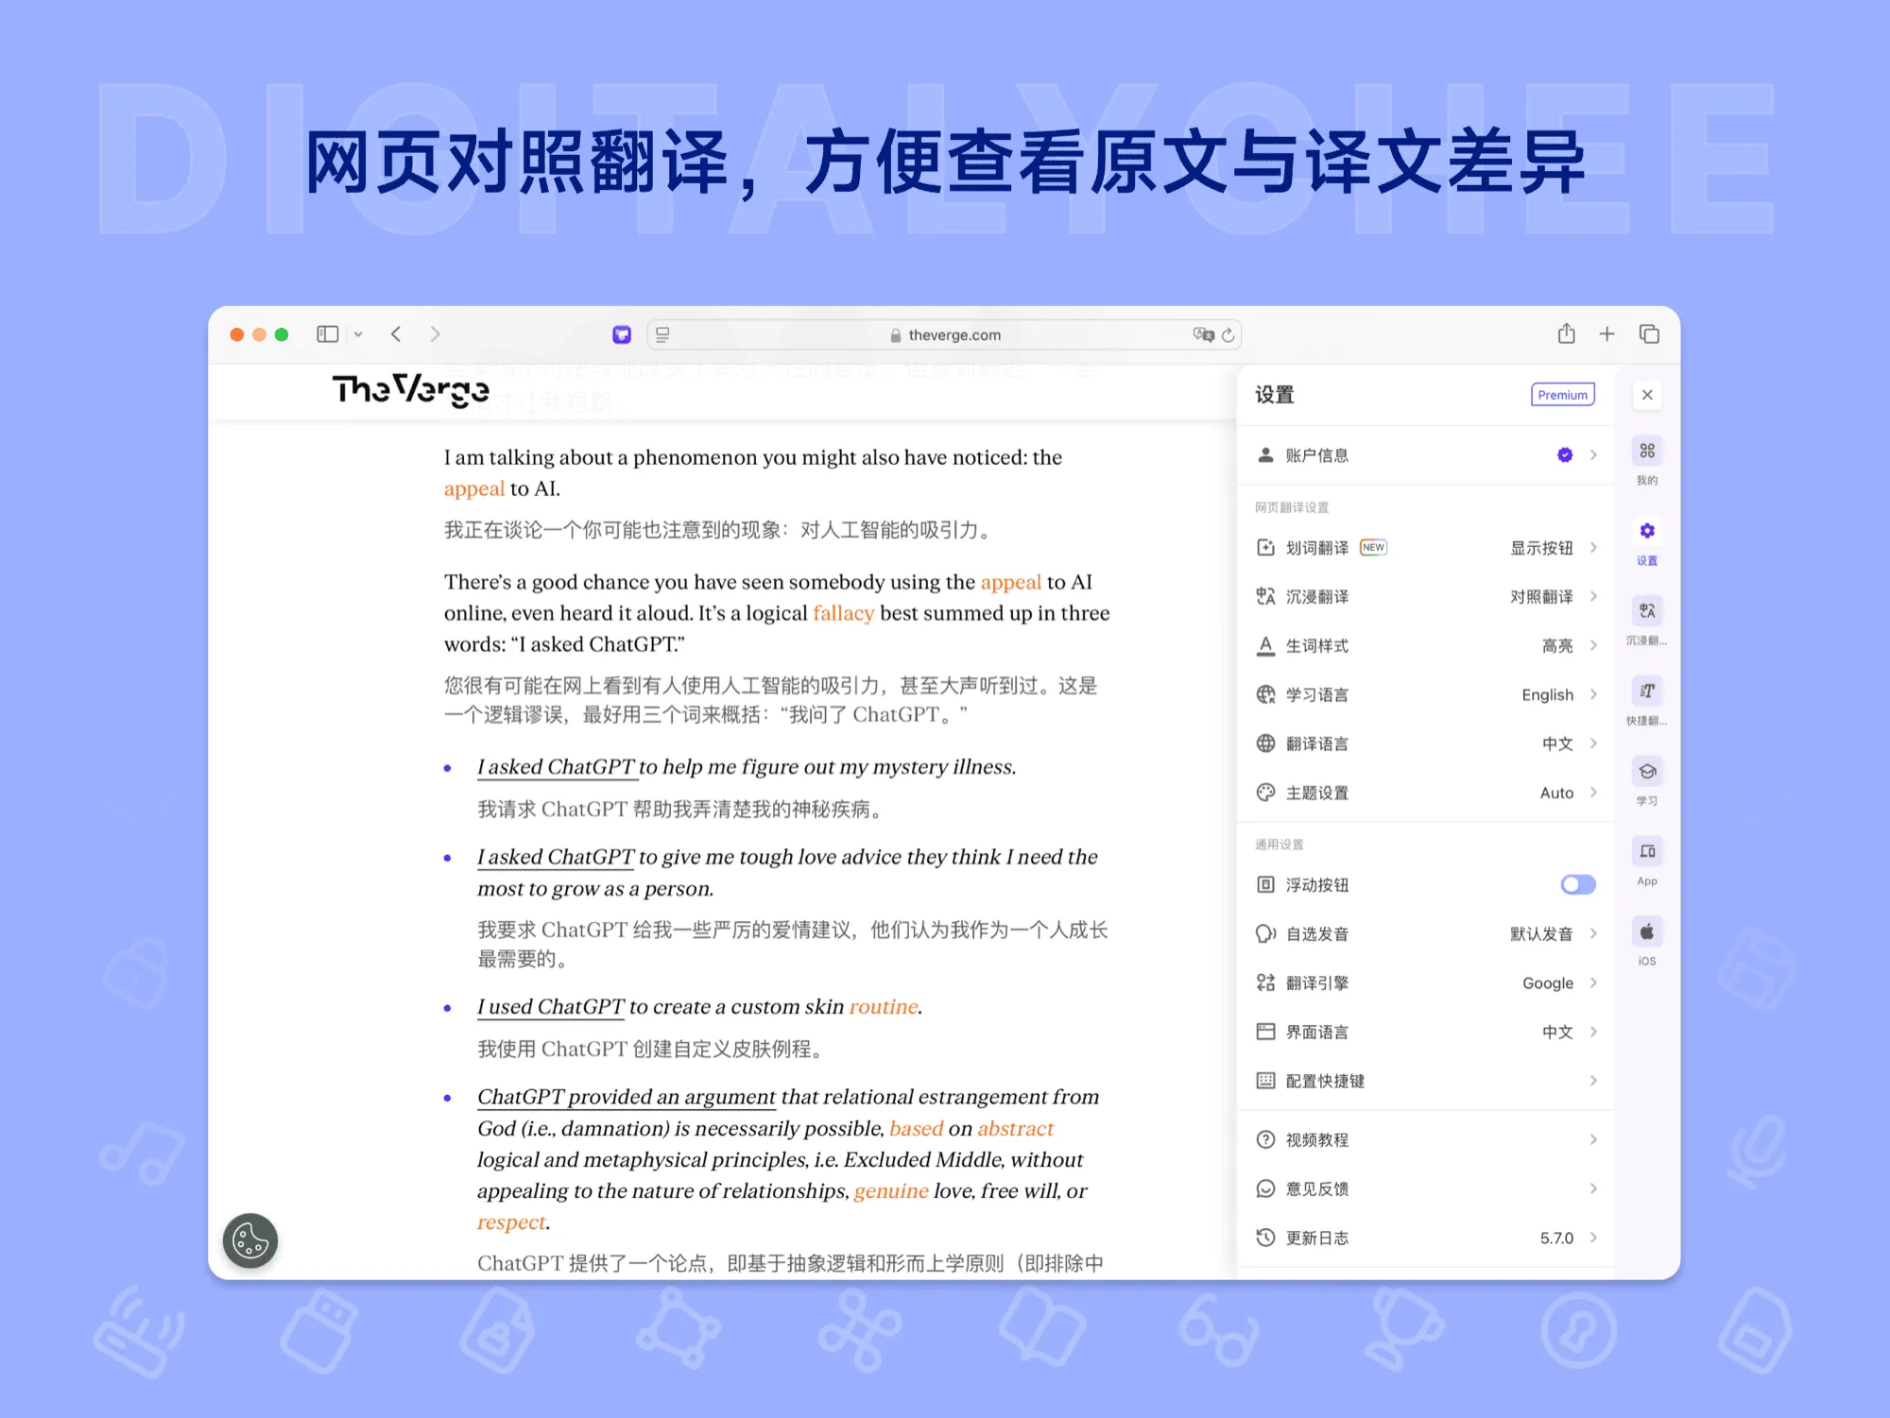Click the highlighted word fallacy
The width and height of the screenshot is (1890, 1418).
(843, 613)
